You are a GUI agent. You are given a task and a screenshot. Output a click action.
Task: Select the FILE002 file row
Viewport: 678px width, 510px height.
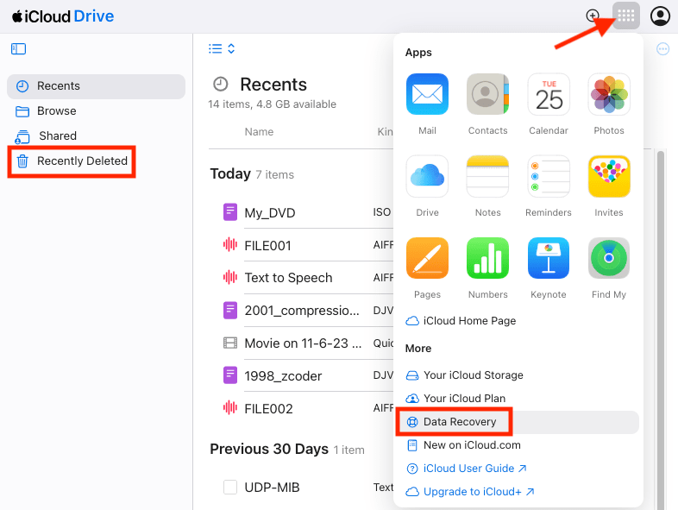(301, 408)
